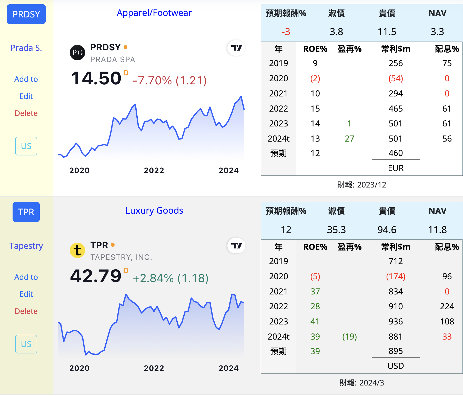Click the PRDSY ticker button
Screen dimensions: 463x396
26,14
